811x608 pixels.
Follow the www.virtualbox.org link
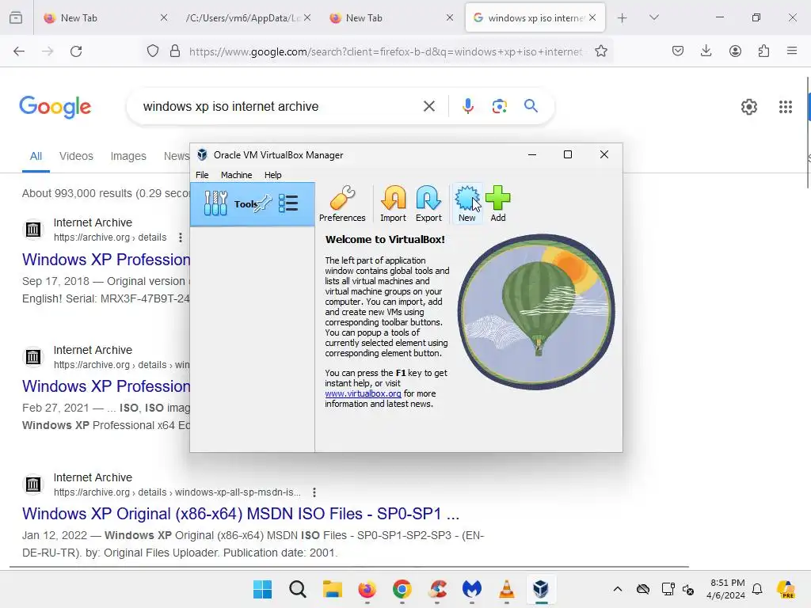coord(363,393)
